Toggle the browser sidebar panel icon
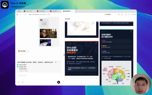Viewport: 152px width, 95px height. 19,11
